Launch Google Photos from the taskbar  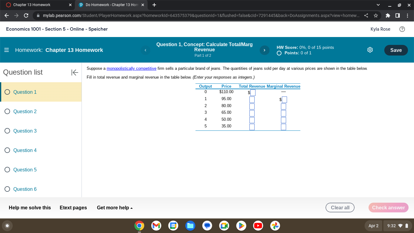[275, 226]
